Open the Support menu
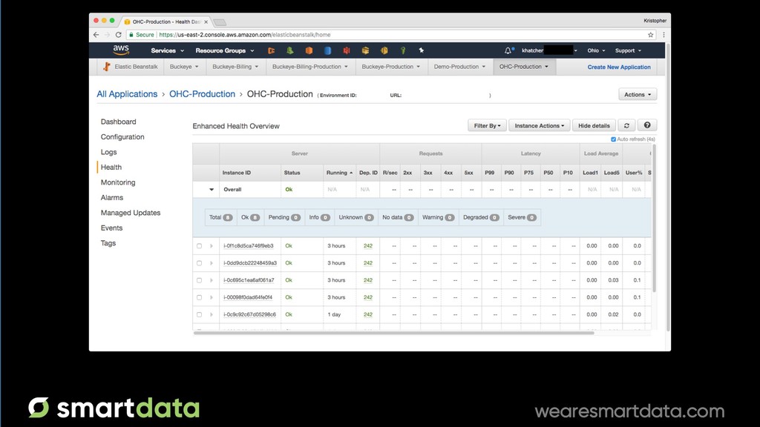Screen dimensions: 760x427 628,50
